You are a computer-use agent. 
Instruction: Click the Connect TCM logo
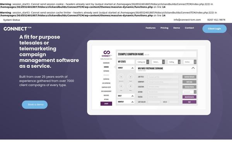[x=17, y=28]
